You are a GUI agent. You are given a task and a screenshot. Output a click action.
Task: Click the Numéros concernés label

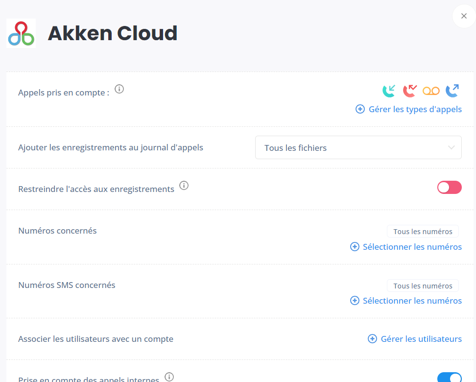point(57,231)
